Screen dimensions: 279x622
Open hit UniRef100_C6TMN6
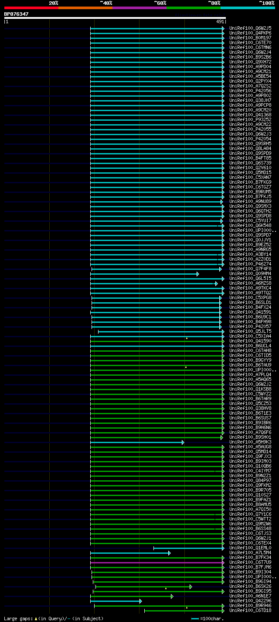pos(250,47)
